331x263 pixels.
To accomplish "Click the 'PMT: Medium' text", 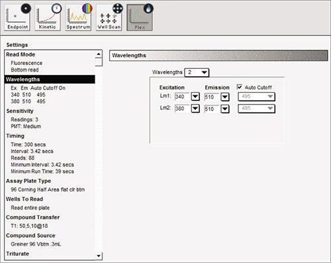I will pyautogui.click(x=26, y=127).
